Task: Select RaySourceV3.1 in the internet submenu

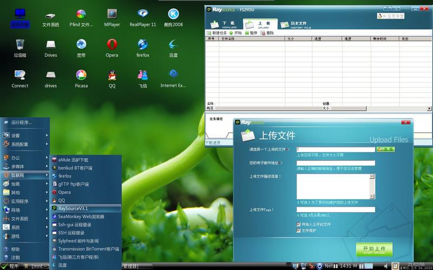Action: point(86,208)
